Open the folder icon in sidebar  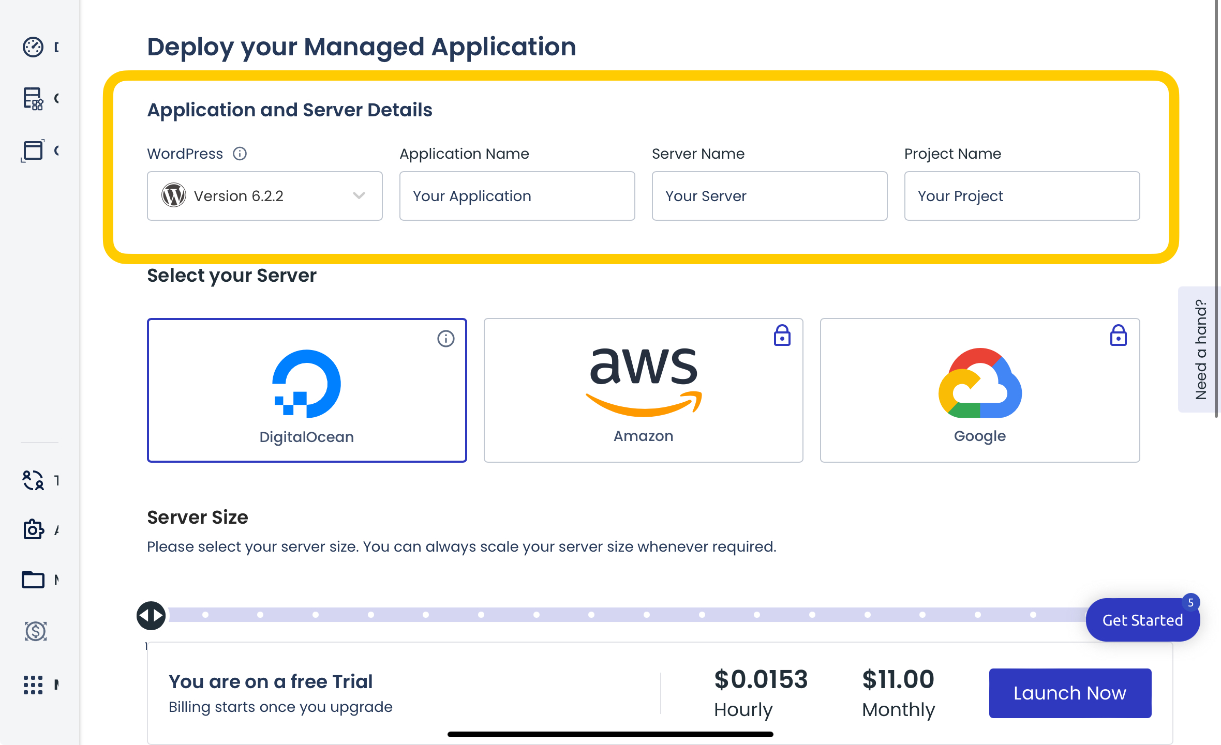[x=33, y=580]
